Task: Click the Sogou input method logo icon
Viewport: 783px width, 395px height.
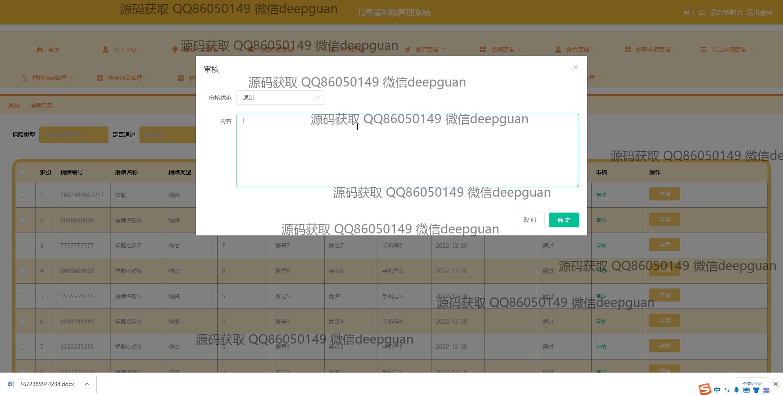Action: coord(705,389)
